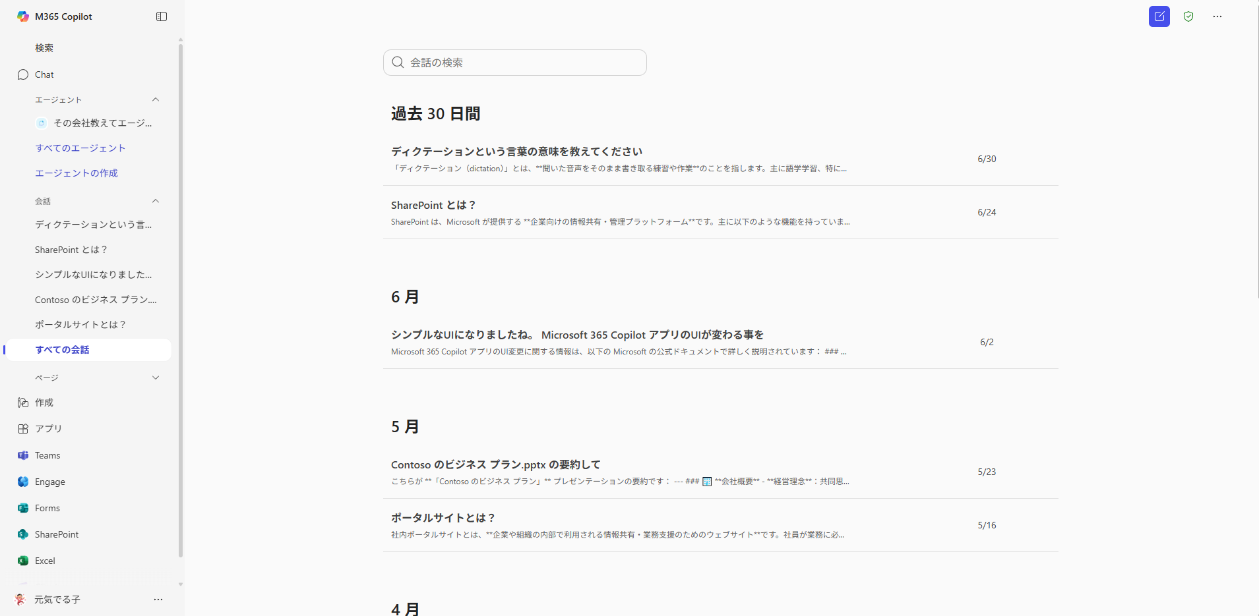
Task: Select Chat label in the sidebar
Action: (x=44, y=74)
